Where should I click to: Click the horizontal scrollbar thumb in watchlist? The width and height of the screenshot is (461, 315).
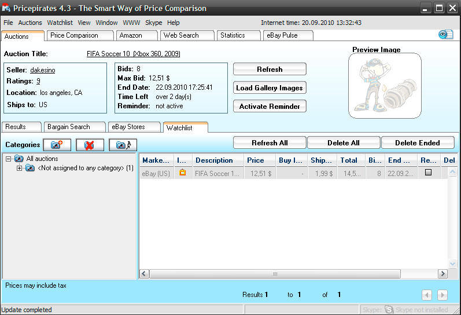pos(275,274)
